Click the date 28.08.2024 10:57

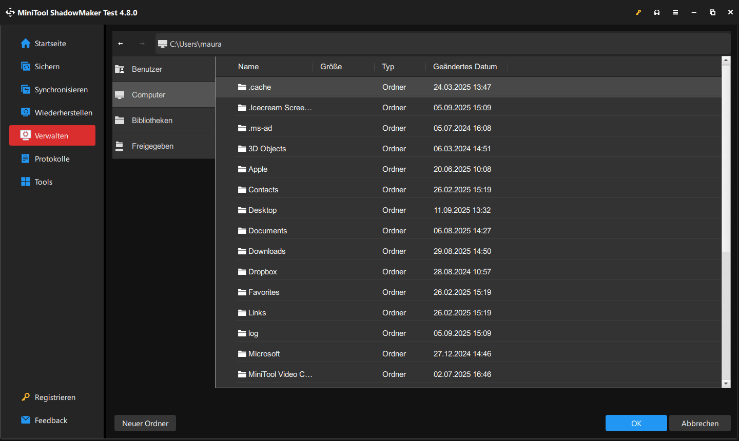click(x=462, y=272)
